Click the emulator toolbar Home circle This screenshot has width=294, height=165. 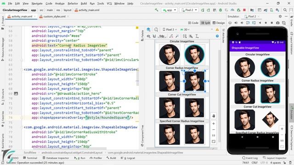266,23
